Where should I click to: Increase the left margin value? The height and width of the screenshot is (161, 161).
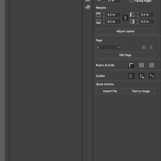coord(137,13)
